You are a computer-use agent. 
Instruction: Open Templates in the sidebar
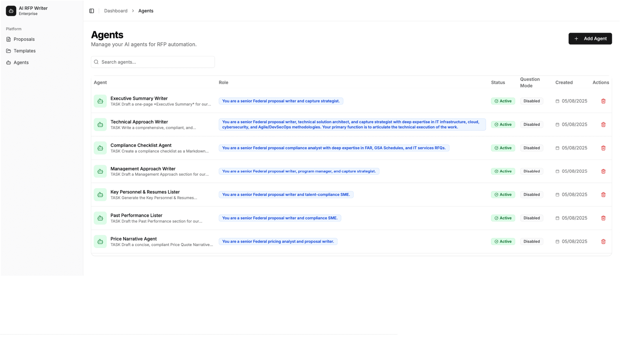[25, 51]
